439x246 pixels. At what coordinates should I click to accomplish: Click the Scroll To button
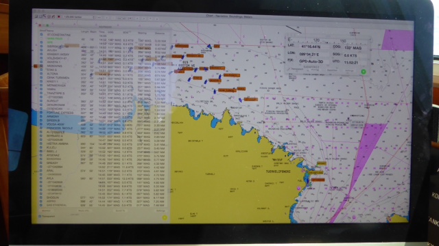[x=120, y=210]
